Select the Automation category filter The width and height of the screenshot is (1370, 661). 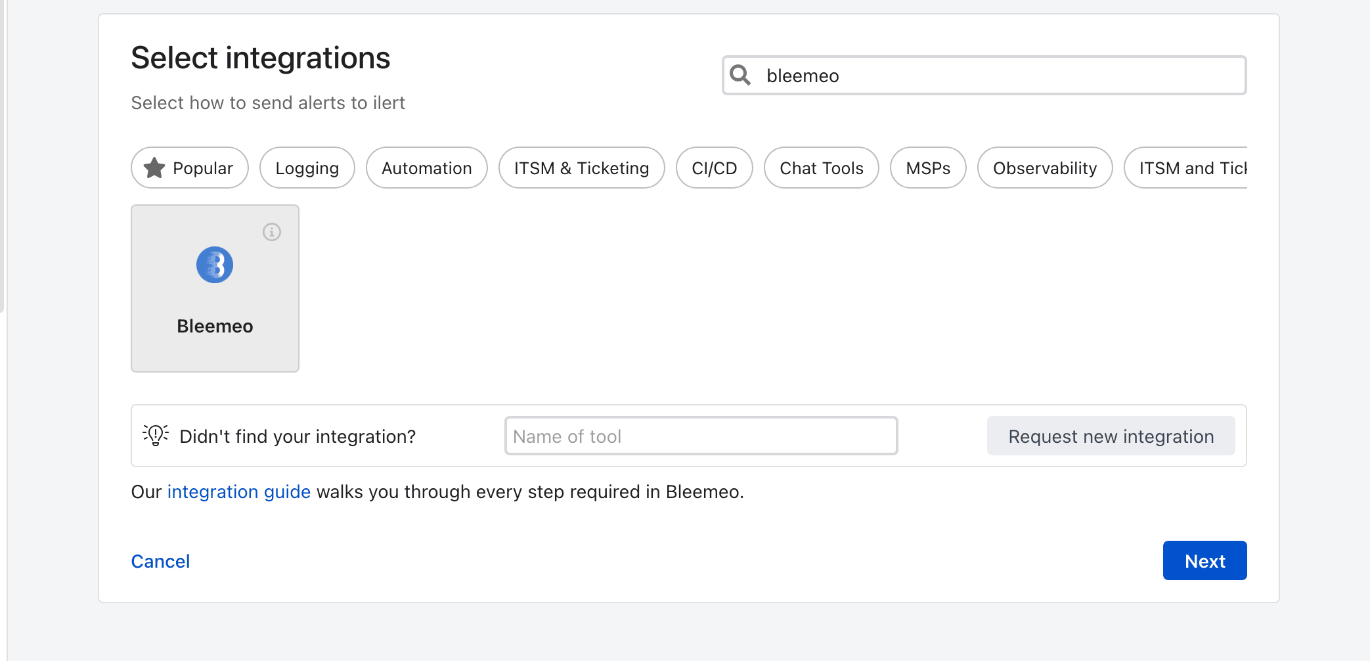tap(427, 168)
